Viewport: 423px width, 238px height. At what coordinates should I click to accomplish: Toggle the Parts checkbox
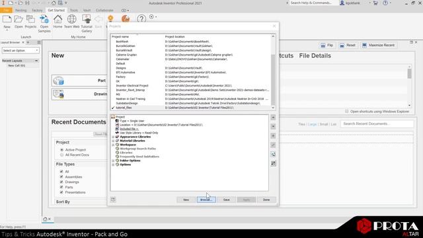pyautogui.click(x=61, y=187)
